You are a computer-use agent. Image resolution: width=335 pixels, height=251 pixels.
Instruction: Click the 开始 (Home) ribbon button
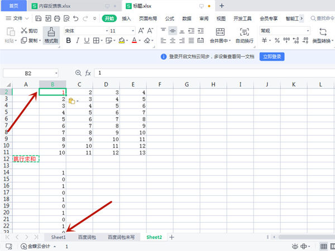(x=109, y=18)
